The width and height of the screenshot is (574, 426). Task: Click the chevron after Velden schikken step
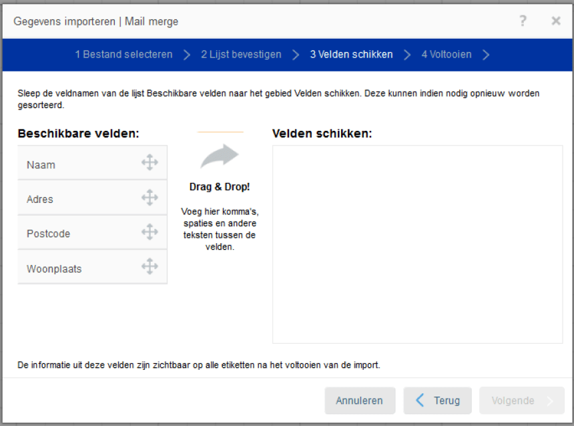(407, 55)
